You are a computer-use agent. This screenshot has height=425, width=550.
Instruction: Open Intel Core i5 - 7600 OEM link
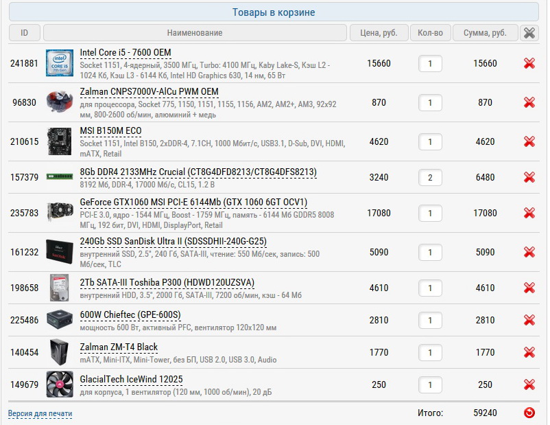coord(125,53)
